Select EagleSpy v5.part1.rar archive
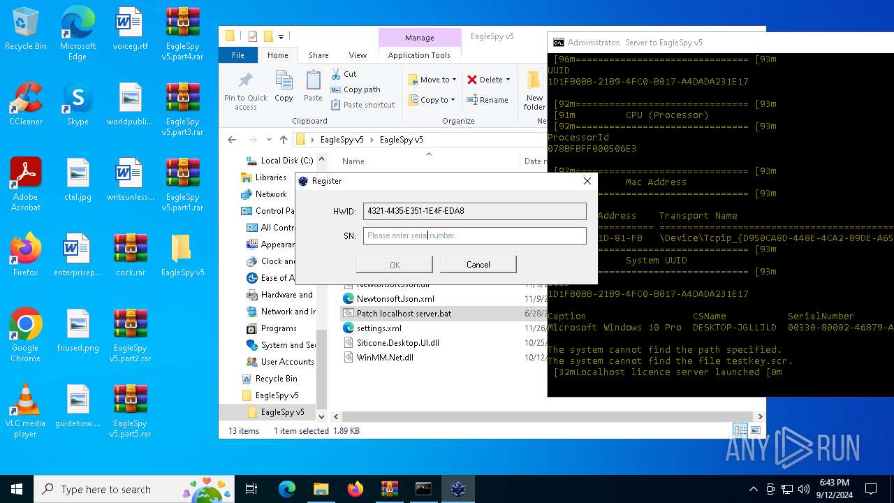Viewport: 894px width, 503px height. click(x=182, y=184)
